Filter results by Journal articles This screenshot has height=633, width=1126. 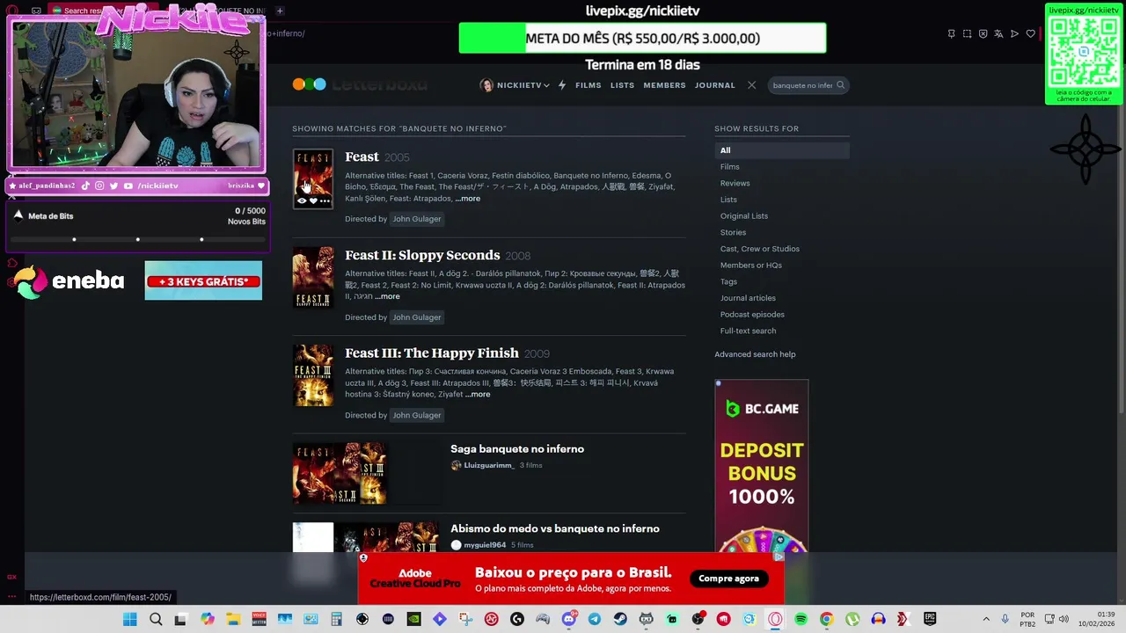pos(748,298)
